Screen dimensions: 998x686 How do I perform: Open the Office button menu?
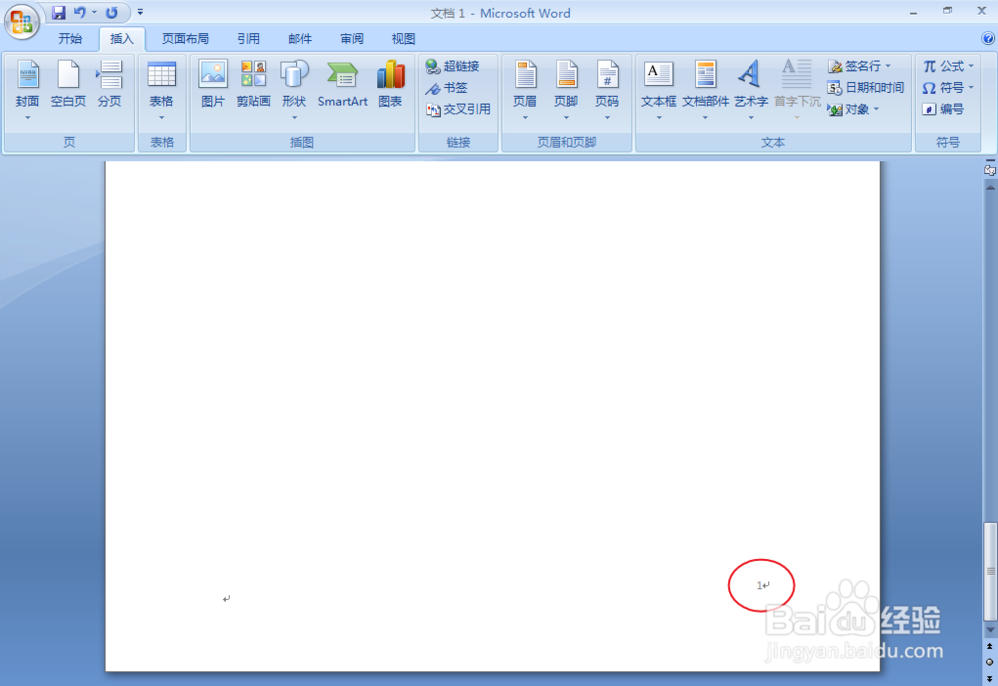click(x=22, y=21)
